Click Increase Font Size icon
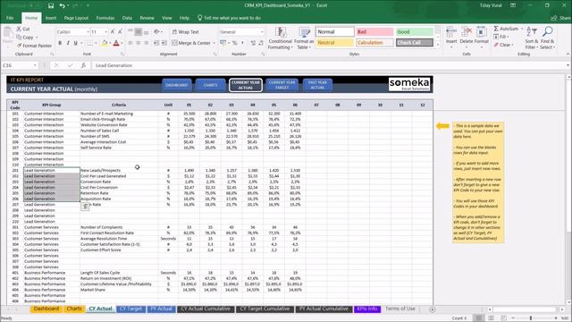 coord(113,32)
